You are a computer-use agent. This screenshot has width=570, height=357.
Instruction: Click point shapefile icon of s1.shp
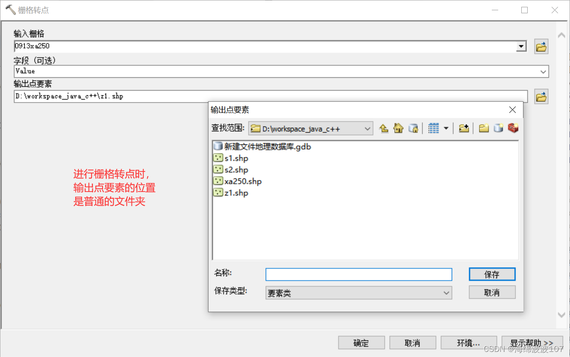click(218, 158)
